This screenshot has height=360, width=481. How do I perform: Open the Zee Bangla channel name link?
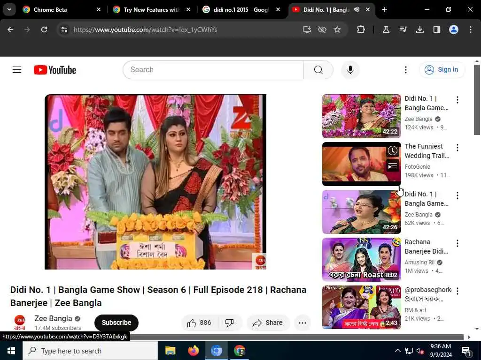tap(53, 319)
